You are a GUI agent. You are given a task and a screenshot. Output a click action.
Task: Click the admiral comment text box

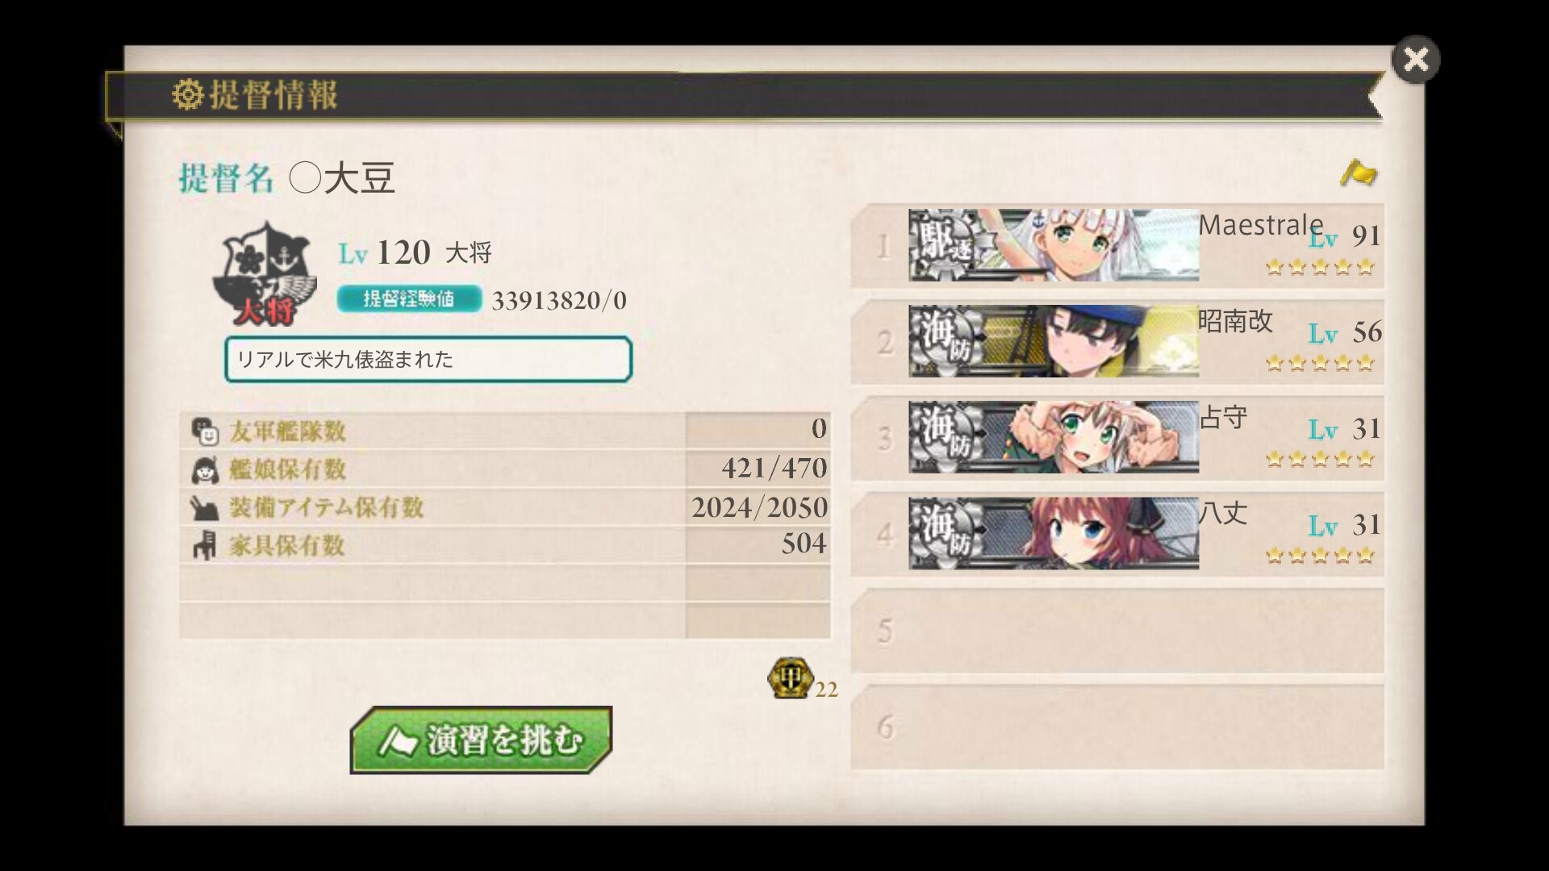[x=428, y=359]
